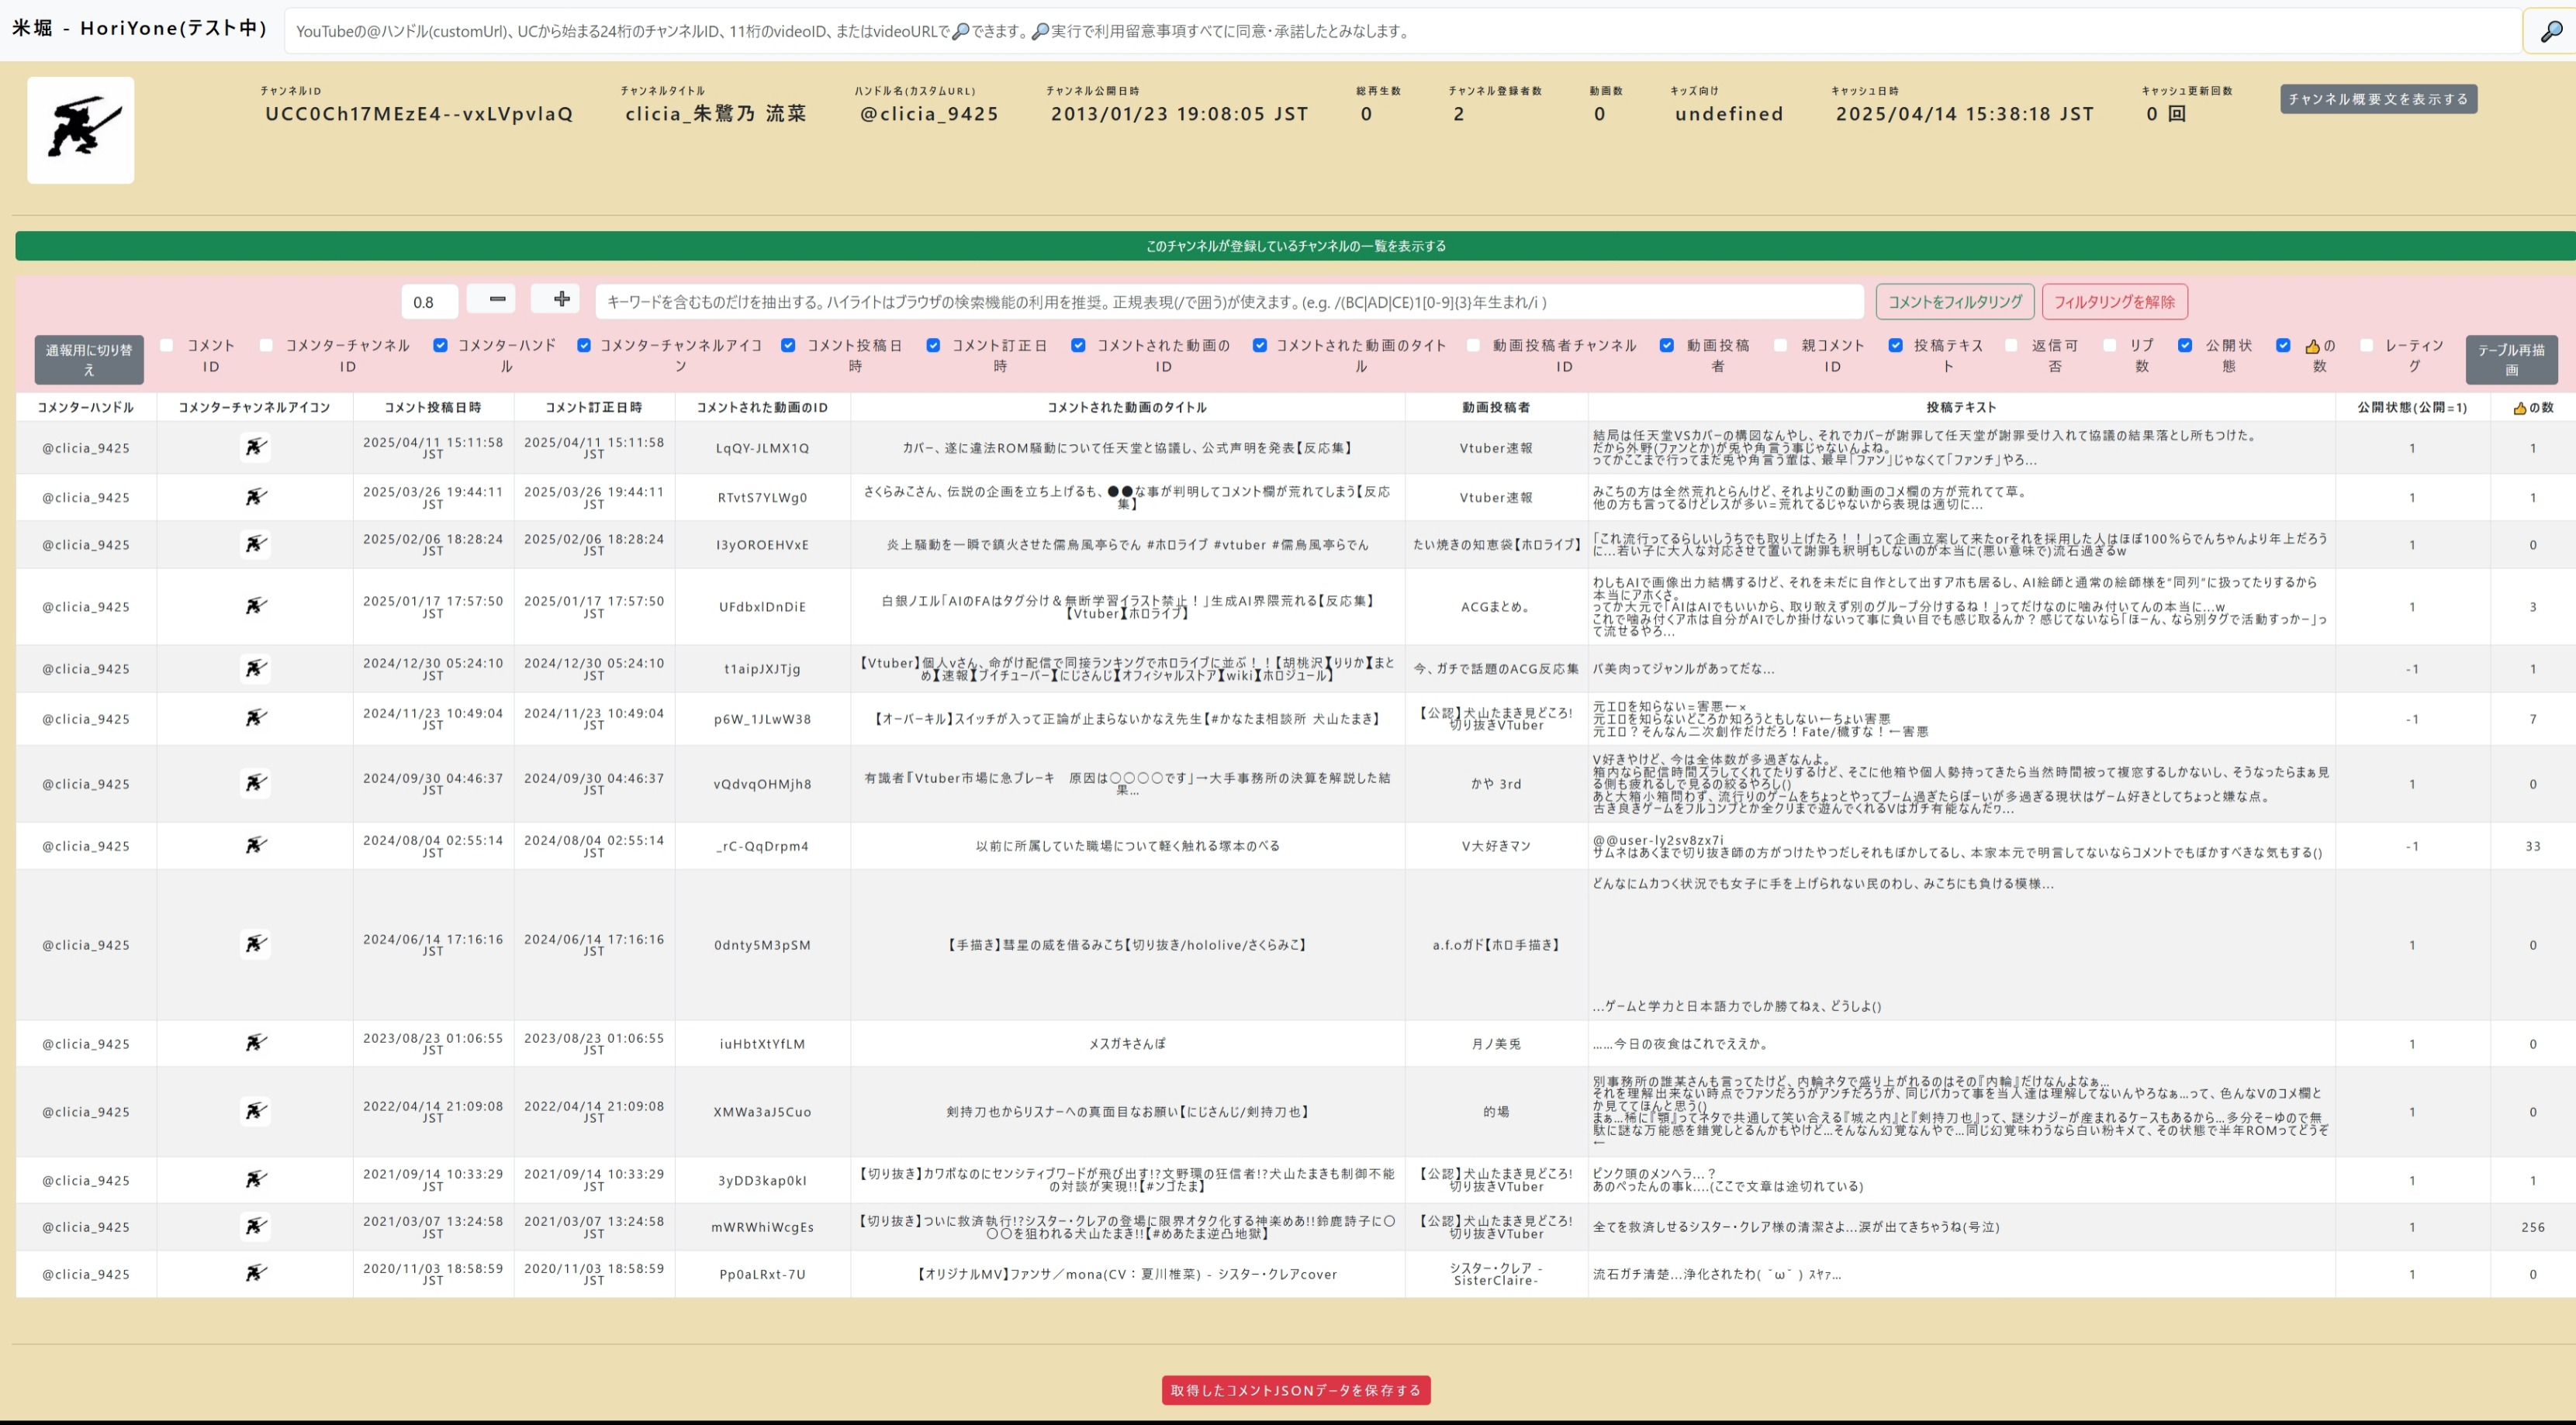Click commenter icon in the 3yDD3kap0kI row
Viewport: 2576px width, 1425px height.
(x=255, y=1180)
